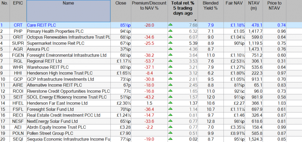Select NextEnergy Solar Fund Ltd name
The width and height of the screenshot is (302, 142).
pos(52,121)
